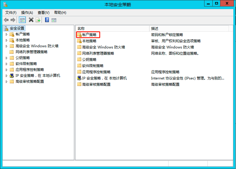Expand IP 安全策略 tree node

pyautogui.click(x=6, y=76)
